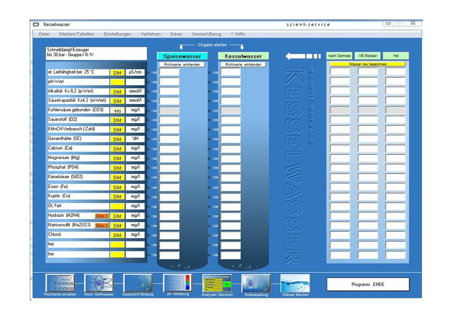Open the Atom/Mollmassen tool icon
The height and width of the screenshot is (320, 453).
point(99,283)
